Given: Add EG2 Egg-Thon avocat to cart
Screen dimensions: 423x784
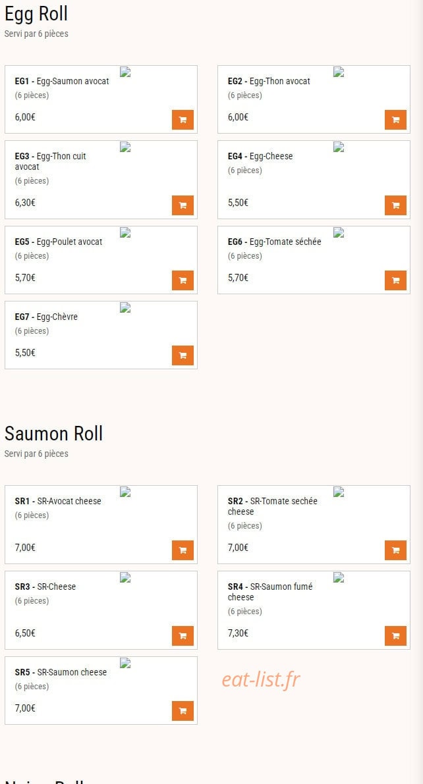Looking at the screenshot, I should pyautogui.click(x=395, y=120).
